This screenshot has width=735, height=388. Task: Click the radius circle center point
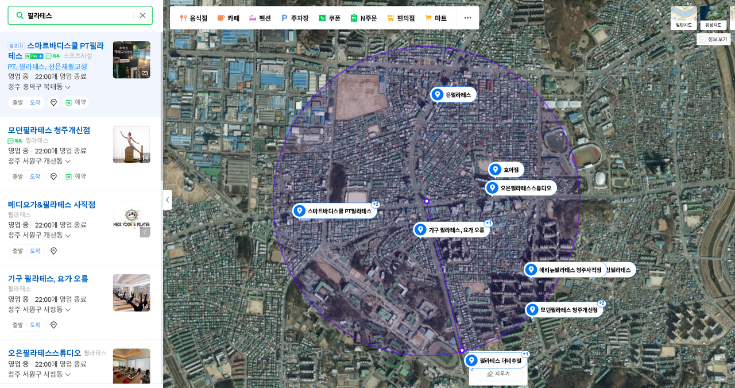click(x=427, y=201)
